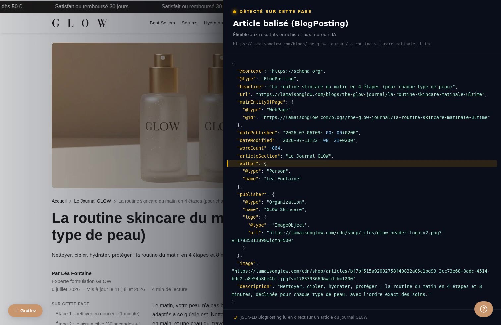The height and width of the screenshot is (325, 501).
Task: Click the chevron after Accueil in breadcrumb
Action: (70, 201)
